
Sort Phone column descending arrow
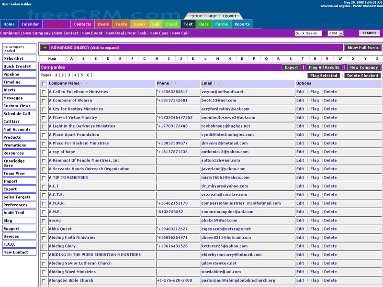(175, 83)
